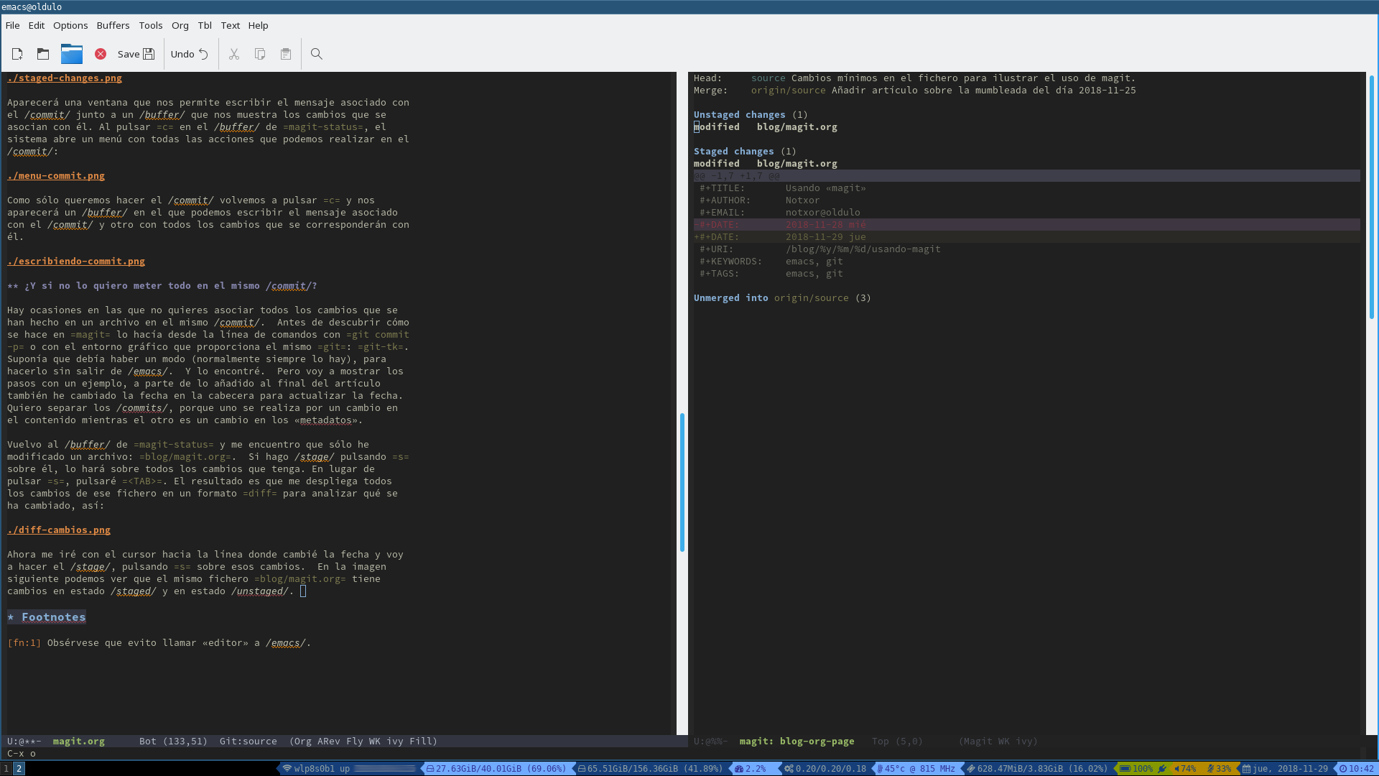The height and width of the screenshot is (776, 1379).
Task: Follow the ./escribiendo-commit.png link
Action: (76, 262)
